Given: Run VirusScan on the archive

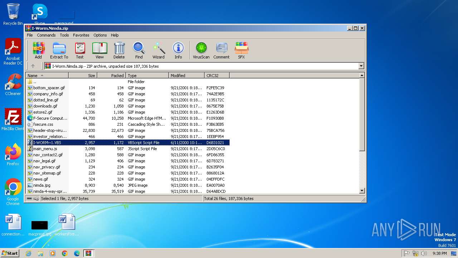Looking at the screenshot, I should 201,50.
